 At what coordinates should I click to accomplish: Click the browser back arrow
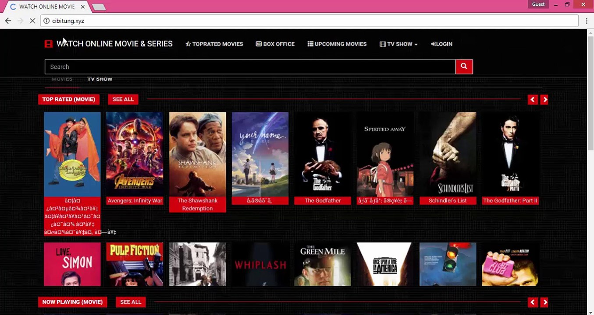(x=8, y=21)
